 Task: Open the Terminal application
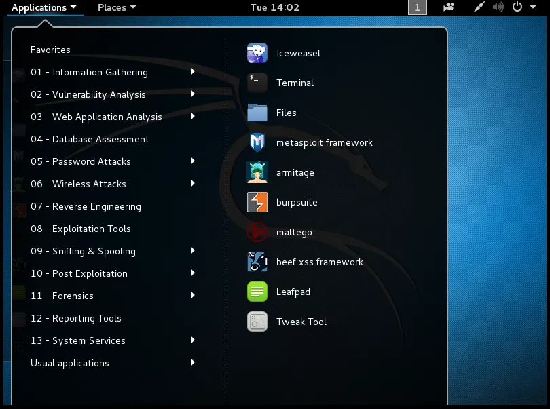[x=294, y=83]
